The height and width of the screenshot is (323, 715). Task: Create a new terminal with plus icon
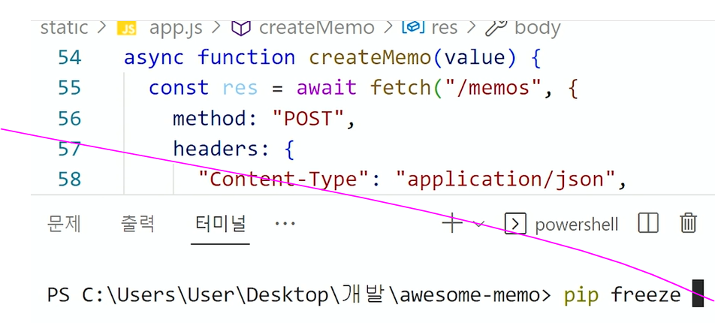[452, 224]
